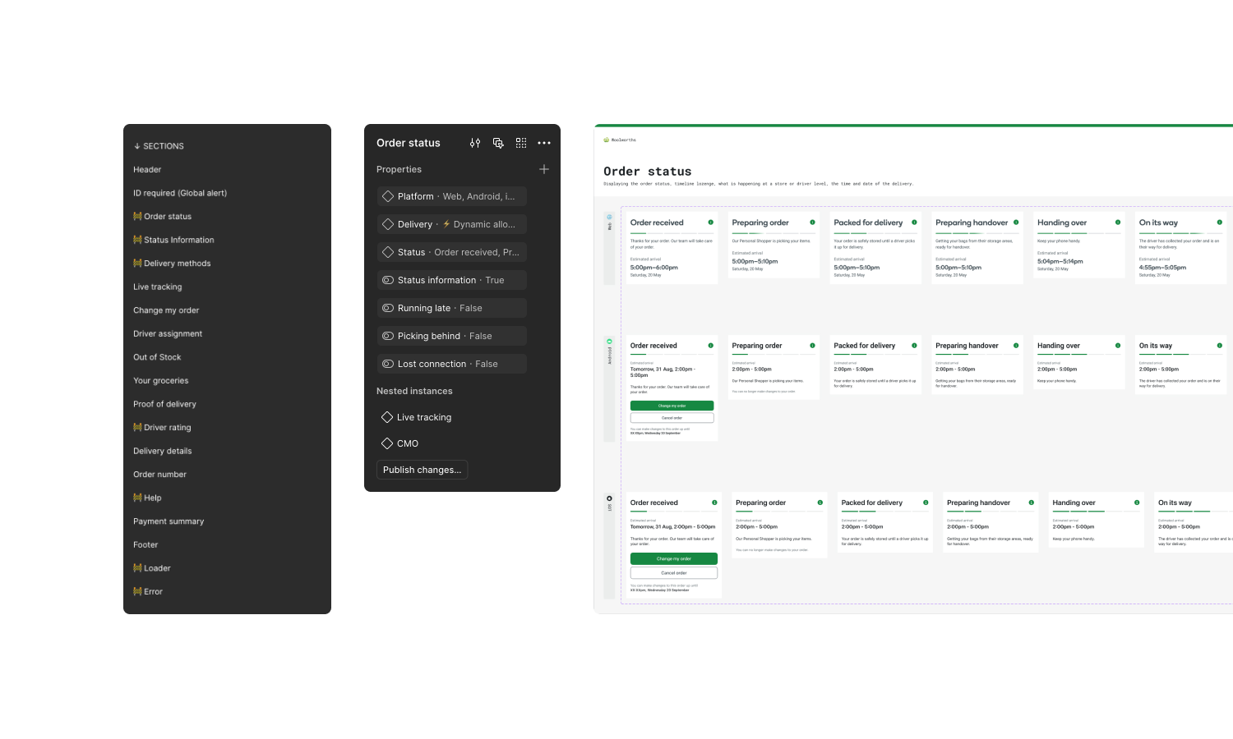Viewport: 1233px width, 739px height.
Task: Toggle the Picking behind boolean property
Action: [x=388, y=336]
